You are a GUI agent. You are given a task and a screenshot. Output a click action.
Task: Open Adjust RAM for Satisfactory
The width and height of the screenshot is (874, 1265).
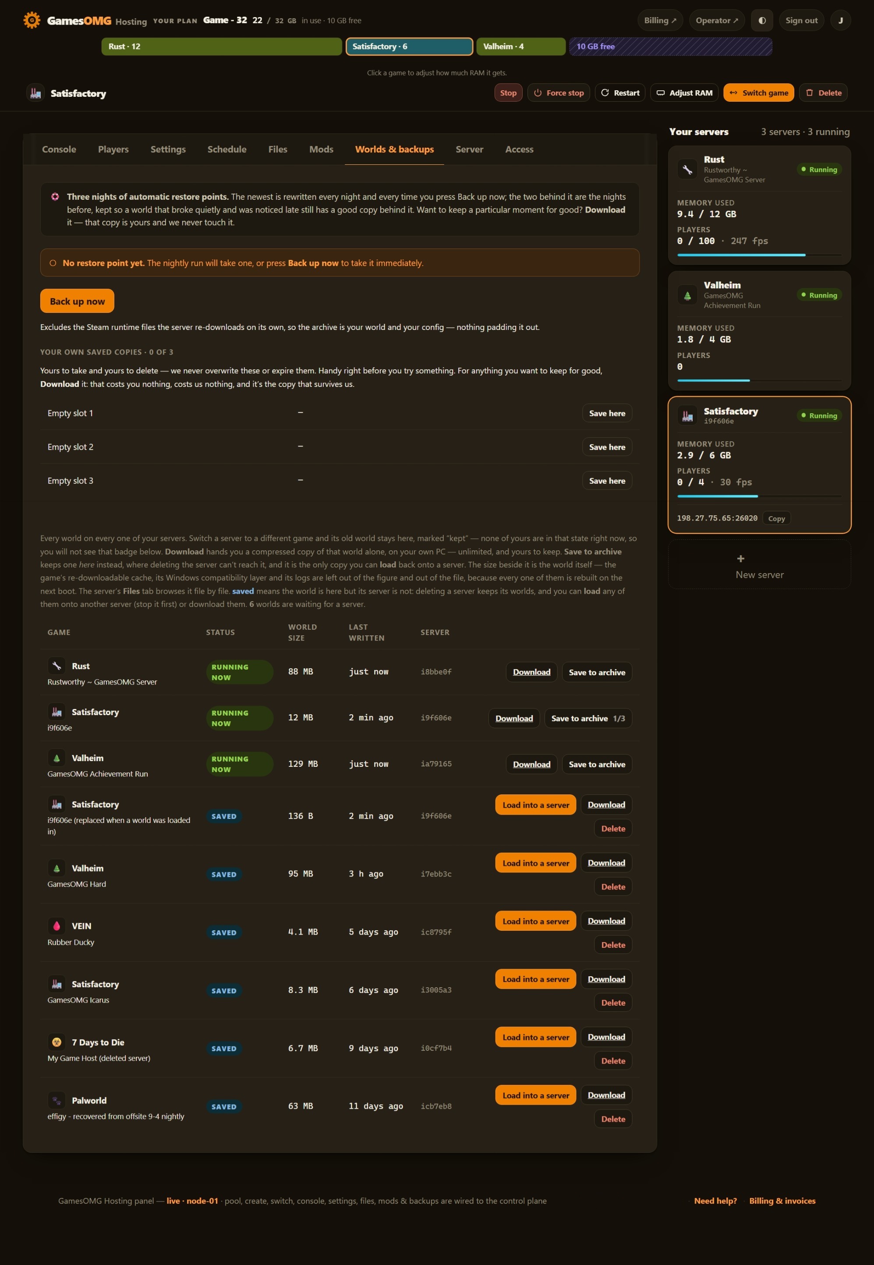(684, 93)
